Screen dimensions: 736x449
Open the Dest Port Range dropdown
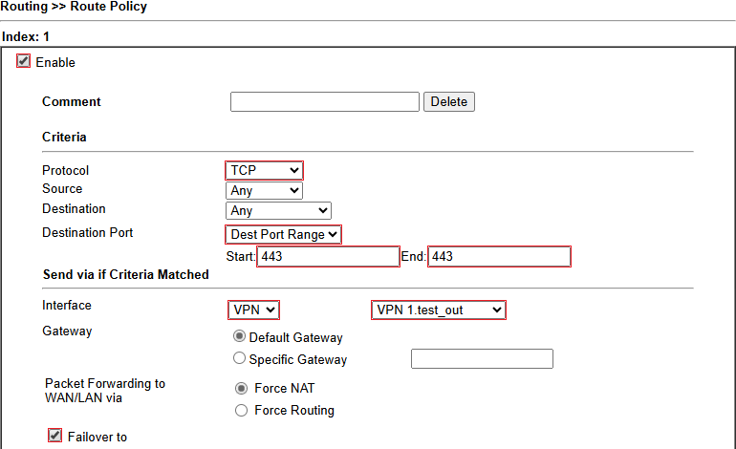pyautogui.click(x=284, y=234)
